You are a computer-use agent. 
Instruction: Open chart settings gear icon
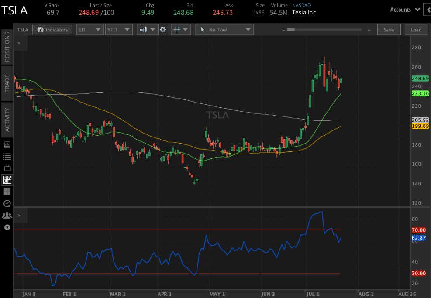point(163,30)
